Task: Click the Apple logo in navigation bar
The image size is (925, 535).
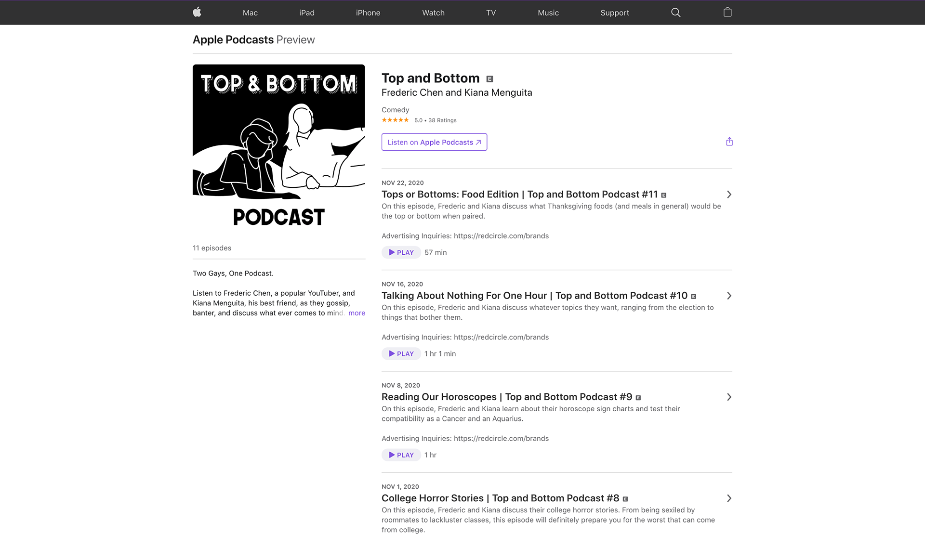Action: tap(197, 13)
